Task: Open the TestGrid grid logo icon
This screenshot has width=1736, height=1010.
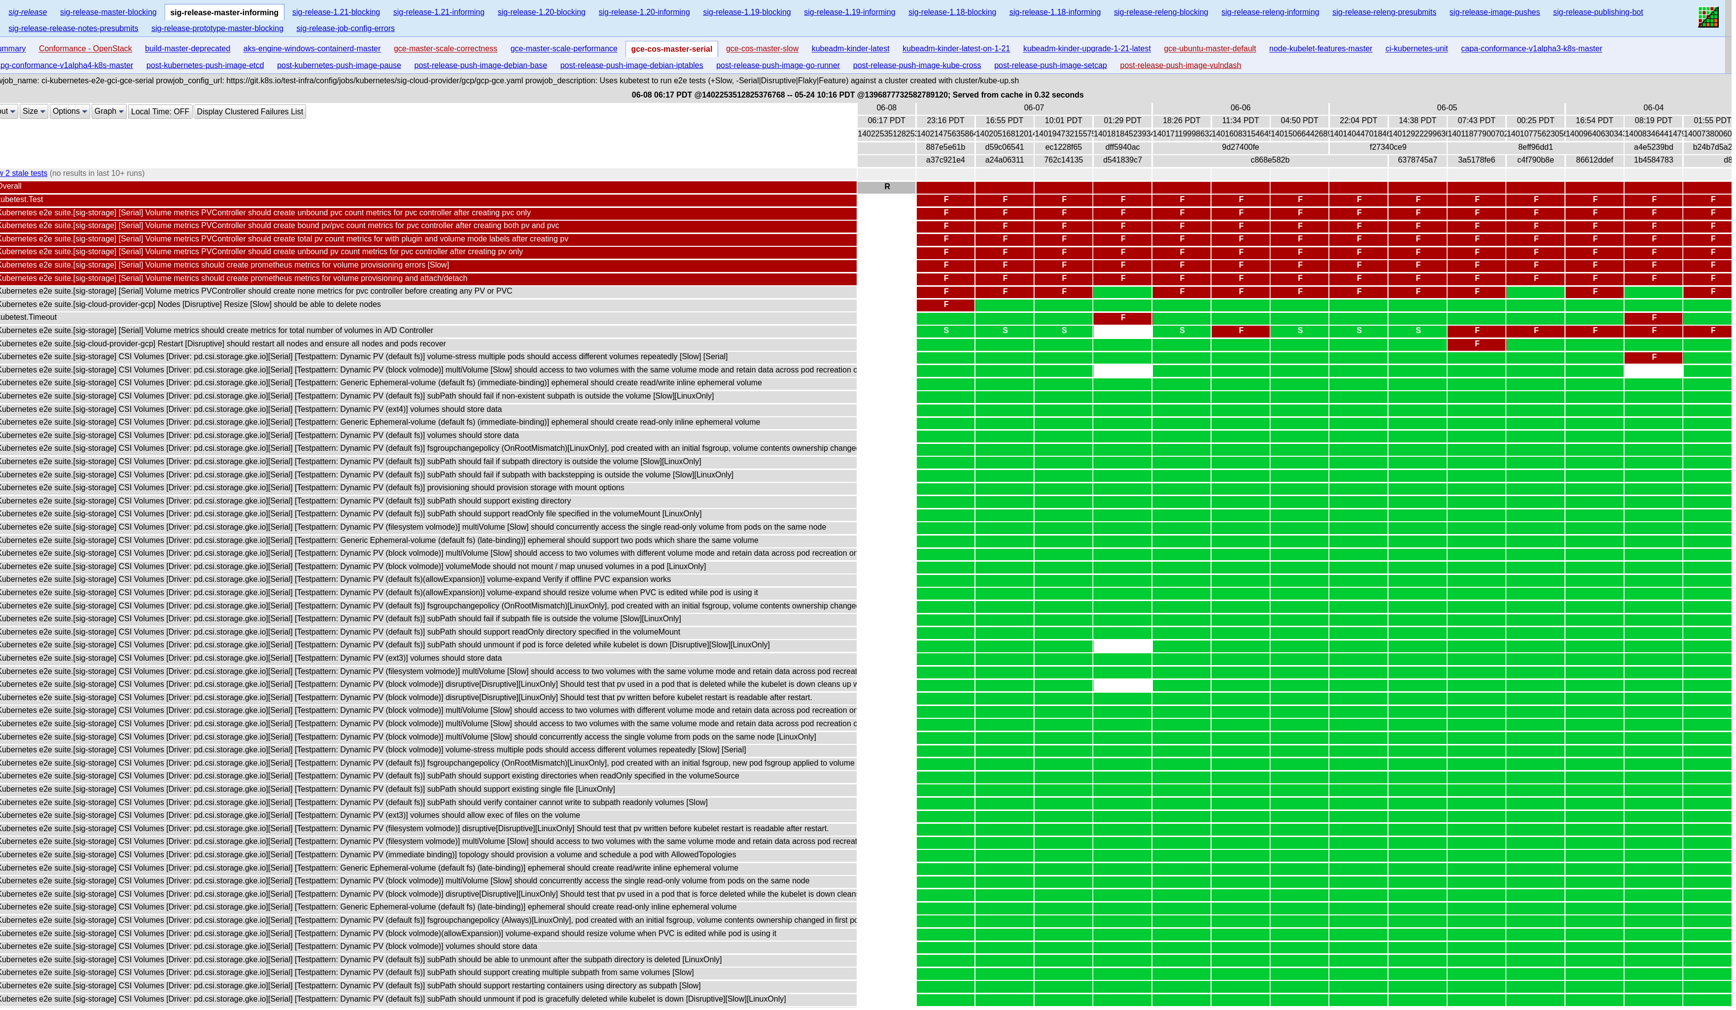Action: [1708, 17]
